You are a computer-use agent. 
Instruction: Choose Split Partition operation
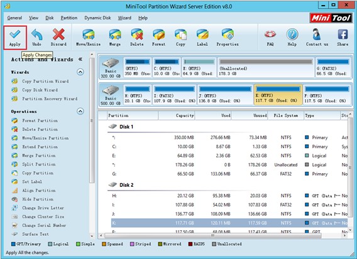pos(39,164)
